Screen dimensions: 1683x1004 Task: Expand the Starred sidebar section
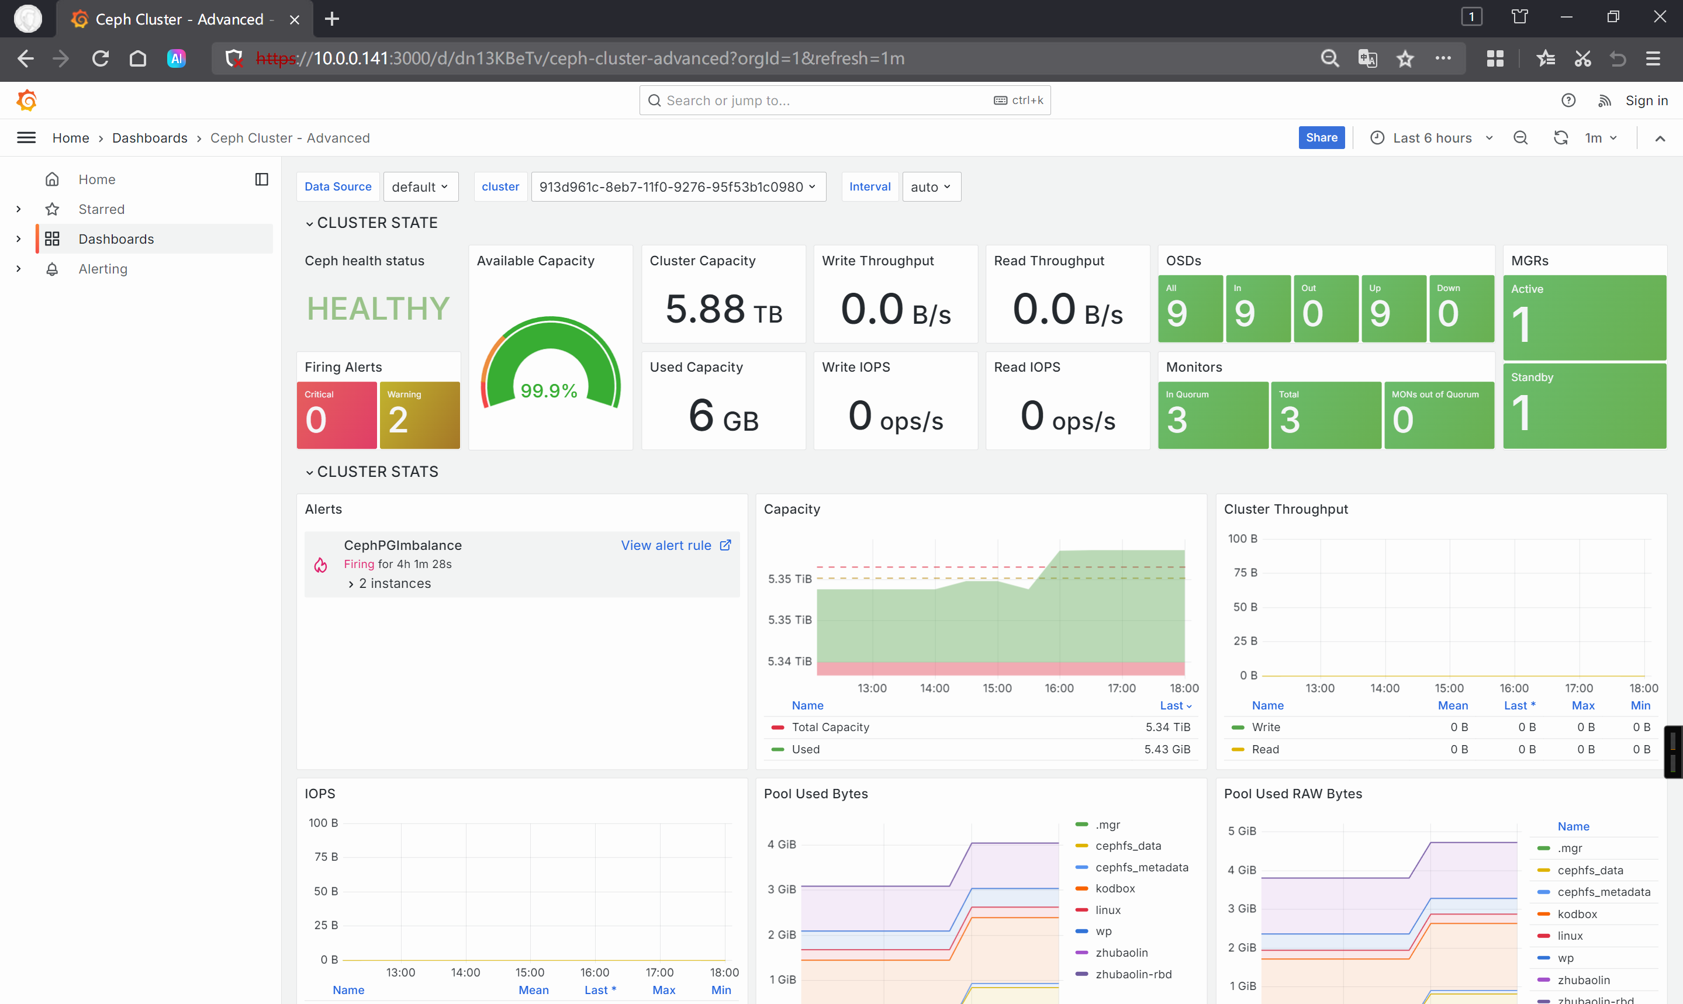[x=18, y=209]
